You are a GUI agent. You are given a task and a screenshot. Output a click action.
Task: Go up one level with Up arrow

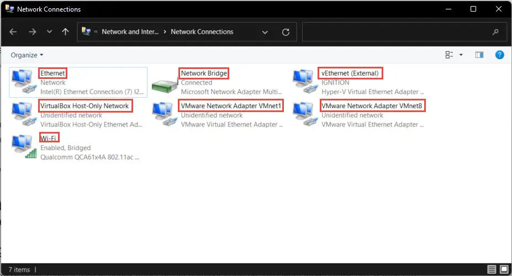[65, 31]
